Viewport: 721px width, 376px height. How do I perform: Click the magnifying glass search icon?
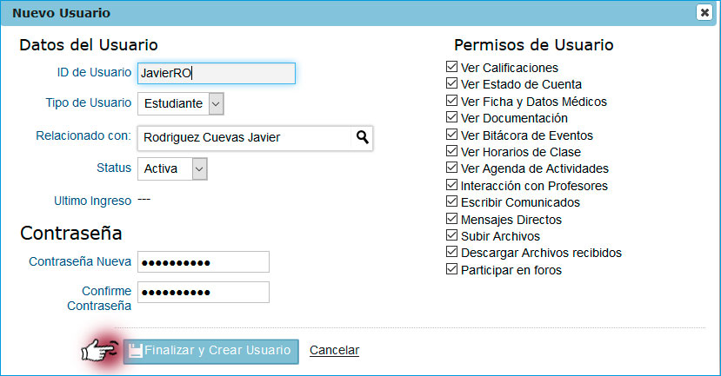pyautogui.click(x=362, y=137)
